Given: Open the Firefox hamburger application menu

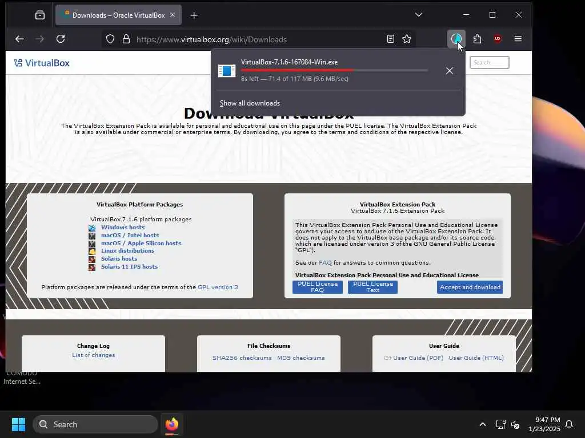Looking at the screenshot, I should point(518,39).
